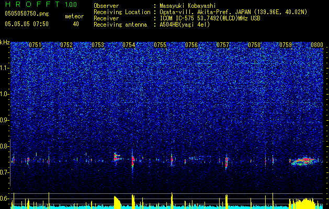The image size is (329, 209).
Task: Click the 1.1 frequency axis label
Action: tap(5, 68)
